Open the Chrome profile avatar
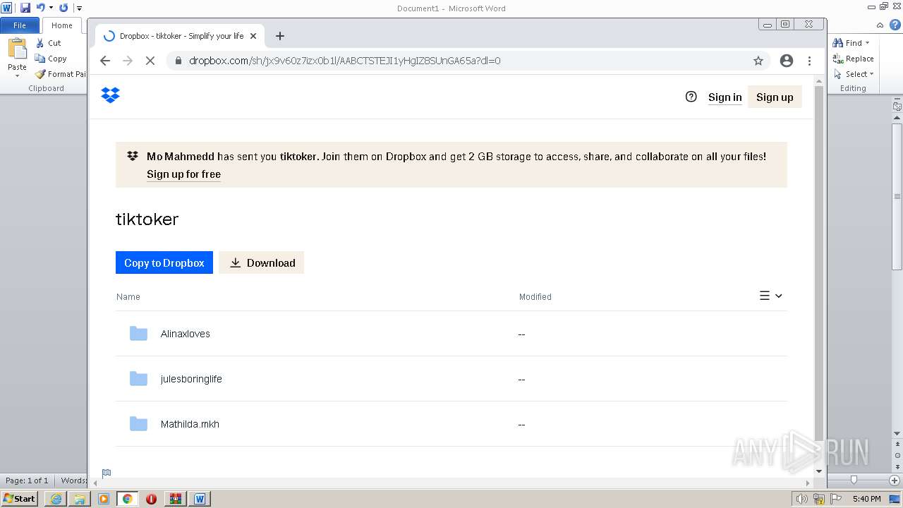The image size is (903, 508). click(x=787, y=61)
